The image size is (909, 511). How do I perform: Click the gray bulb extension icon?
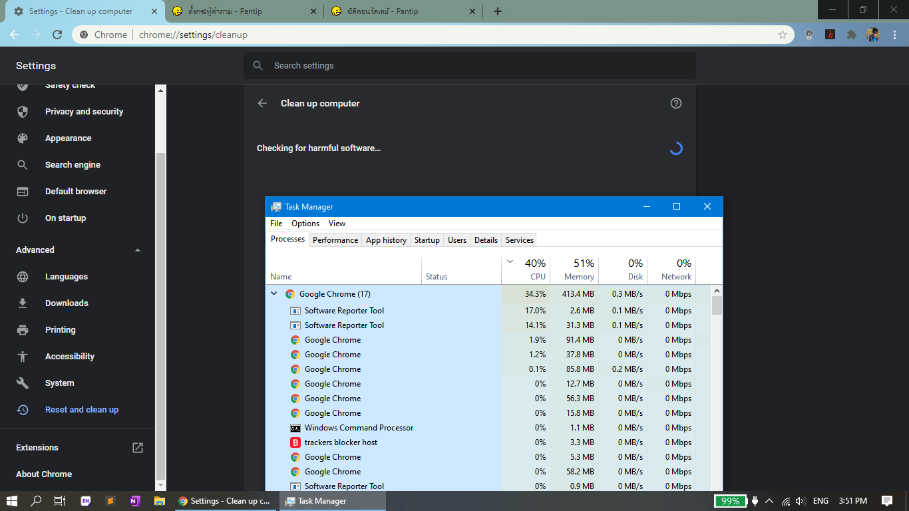809,35
